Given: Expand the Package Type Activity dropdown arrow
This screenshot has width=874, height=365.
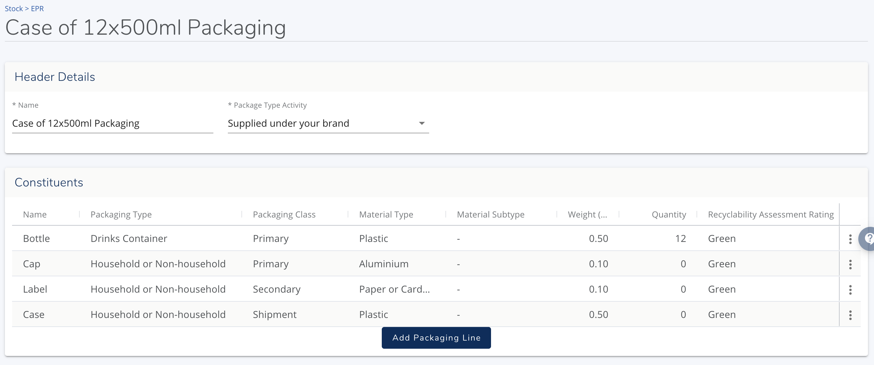Looking at the screenshot, I should tap(421, 123).
